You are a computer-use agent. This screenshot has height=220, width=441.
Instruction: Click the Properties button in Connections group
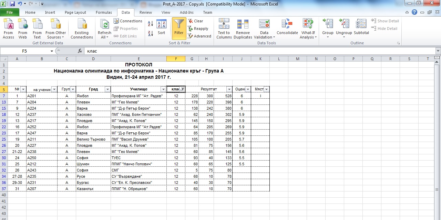pyautogui.click(x=126, y=29)
